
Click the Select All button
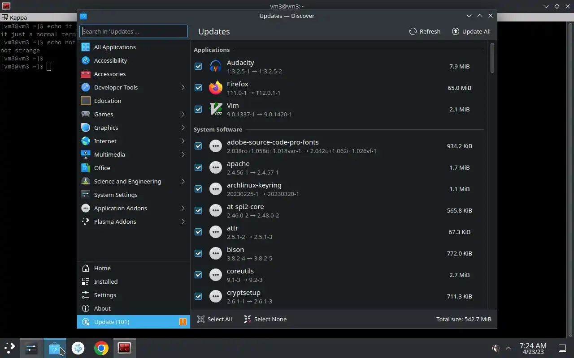(x=214, y=319)
